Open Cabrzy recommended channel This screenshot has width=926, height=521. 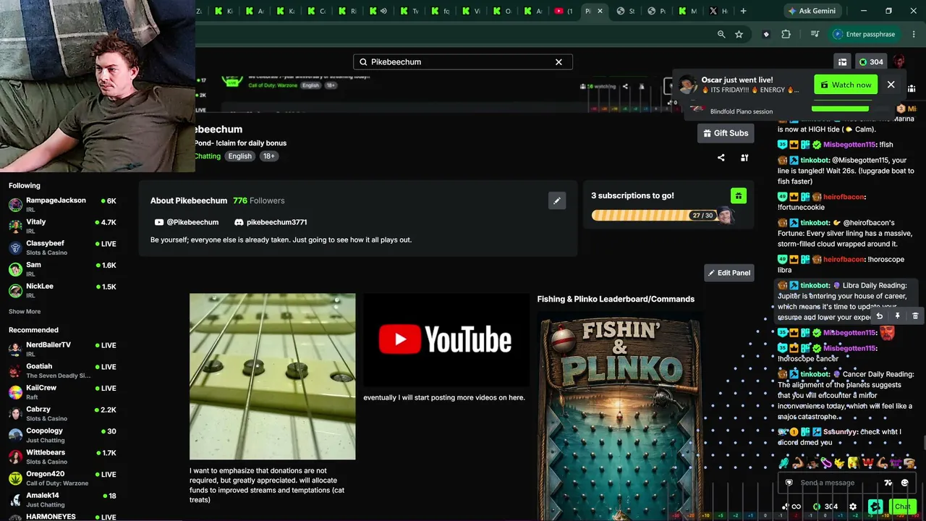(62, 414)
